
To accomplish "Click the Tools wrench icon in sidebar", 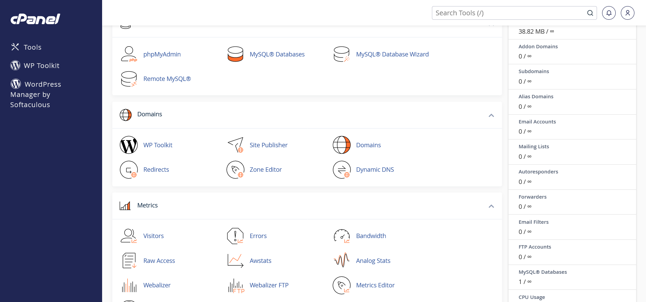I will pyautogui.click(x=15, y=47).
